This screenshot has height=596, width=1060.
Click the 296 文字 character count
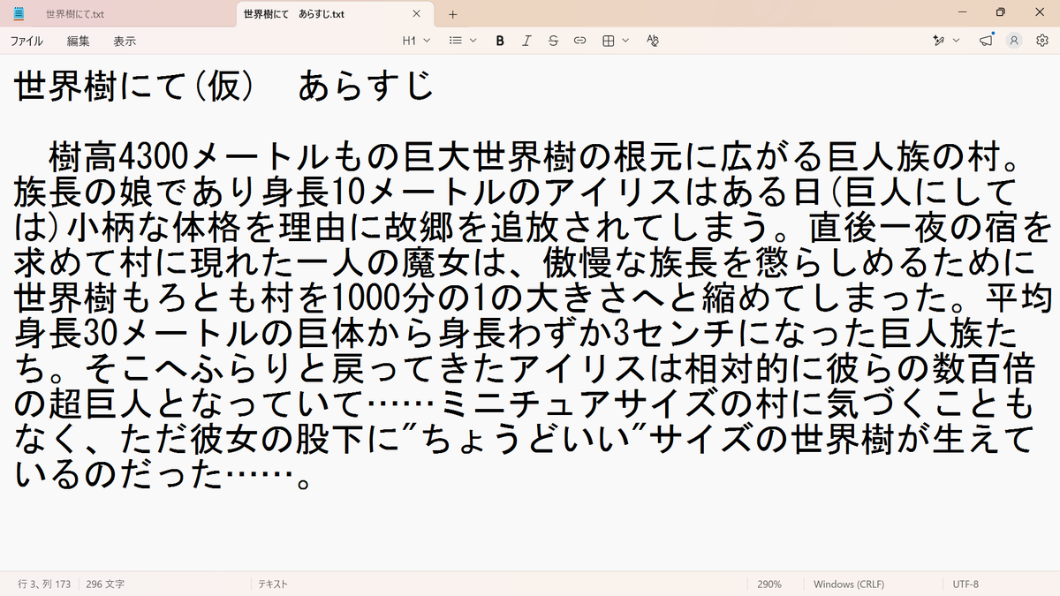tap(105, 585)
